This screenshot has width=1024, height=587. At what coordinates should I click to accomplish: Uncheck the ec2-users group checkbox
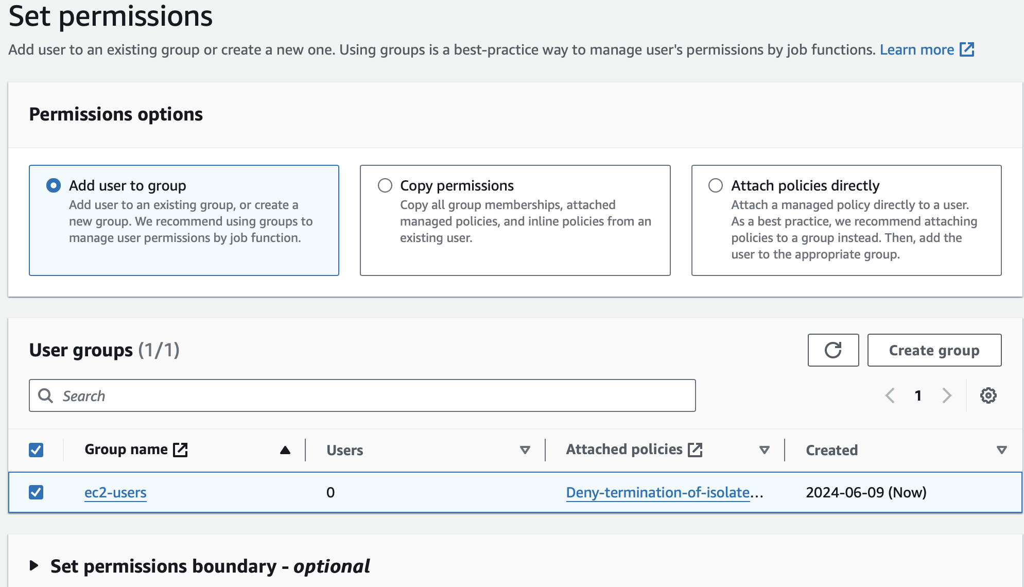click(36, 492)
